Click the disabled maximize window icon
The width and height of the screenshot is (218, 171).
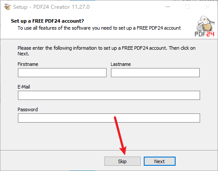187,7
